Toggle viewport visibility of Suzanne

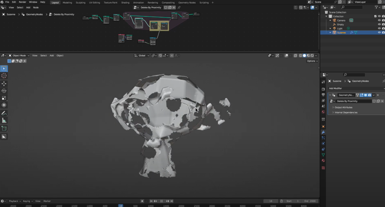(x=379, y=33)
